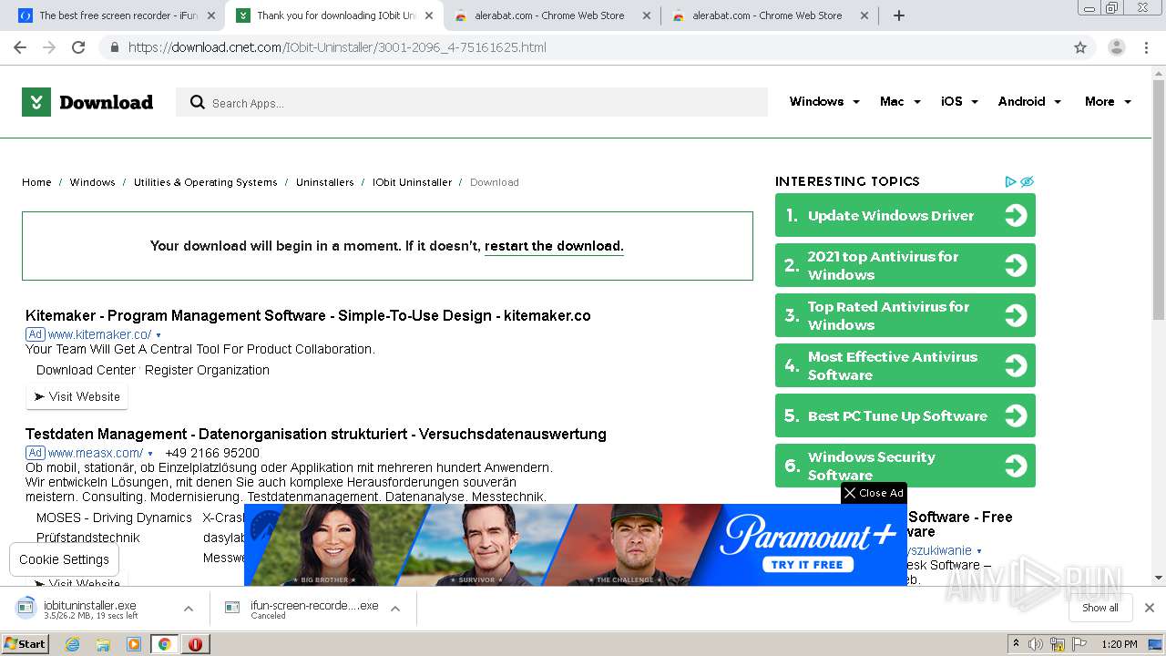Close the iFun screen recorder tab
1166x656 pixels.
(210, 15)
